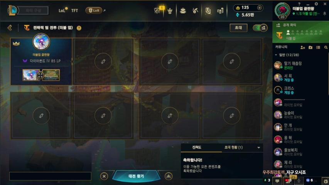Switch to the TFT tab
Screen dimensions: 329x185
pos(74,10)
